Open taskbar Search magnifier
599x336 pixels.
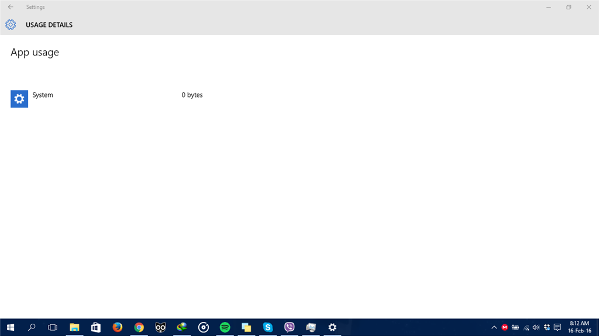[32, 327]
